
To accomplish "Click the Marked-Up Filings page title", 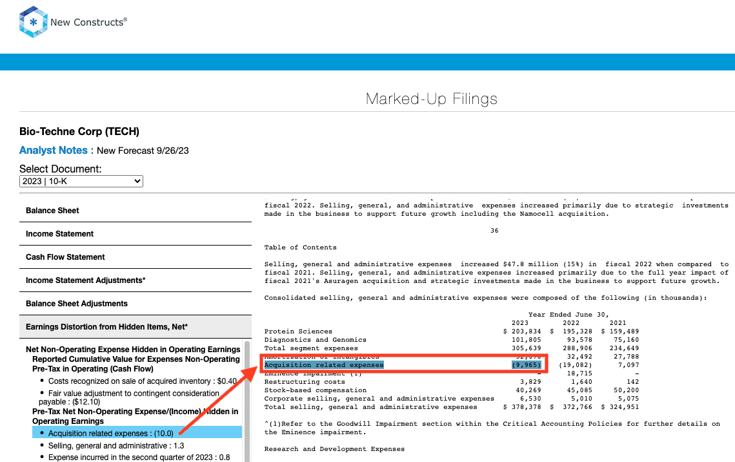I will coord(431,99).
